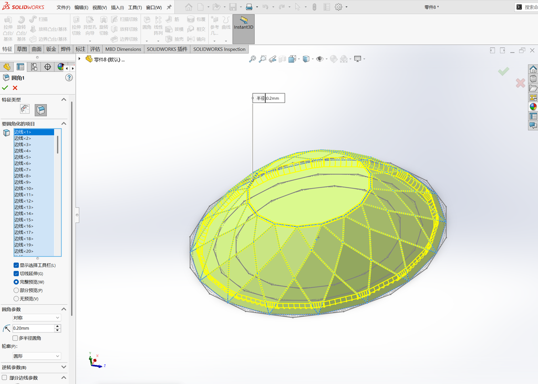Switch to the 钣金 tab
This screenshot has width=538, height=384.
tap(51, 49)
